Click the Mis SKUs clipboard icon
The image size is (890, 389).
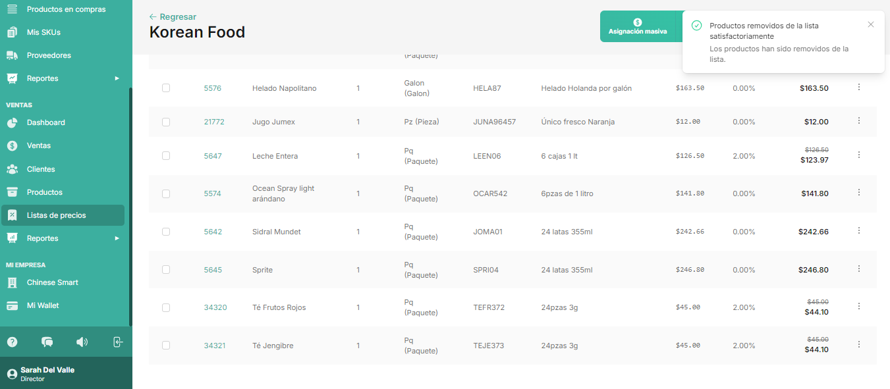[12, 32]
